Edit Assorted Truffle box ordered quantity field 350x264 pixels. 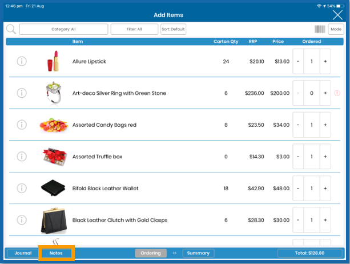(312, 157)
